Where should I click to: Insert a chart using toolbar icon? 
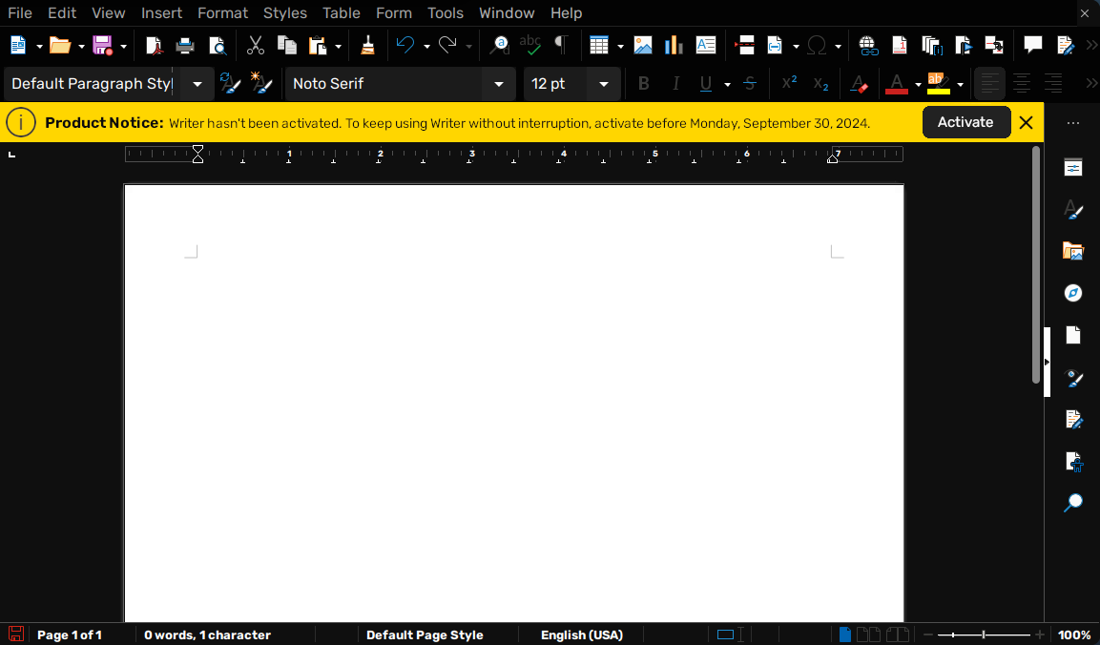click(674, 45)
